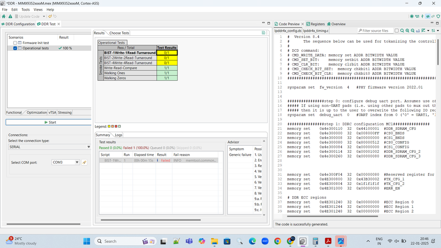Click the Windows Start button
Viewport: 441px width, 248px height.
pyautogui.click(x=87, y=241)
